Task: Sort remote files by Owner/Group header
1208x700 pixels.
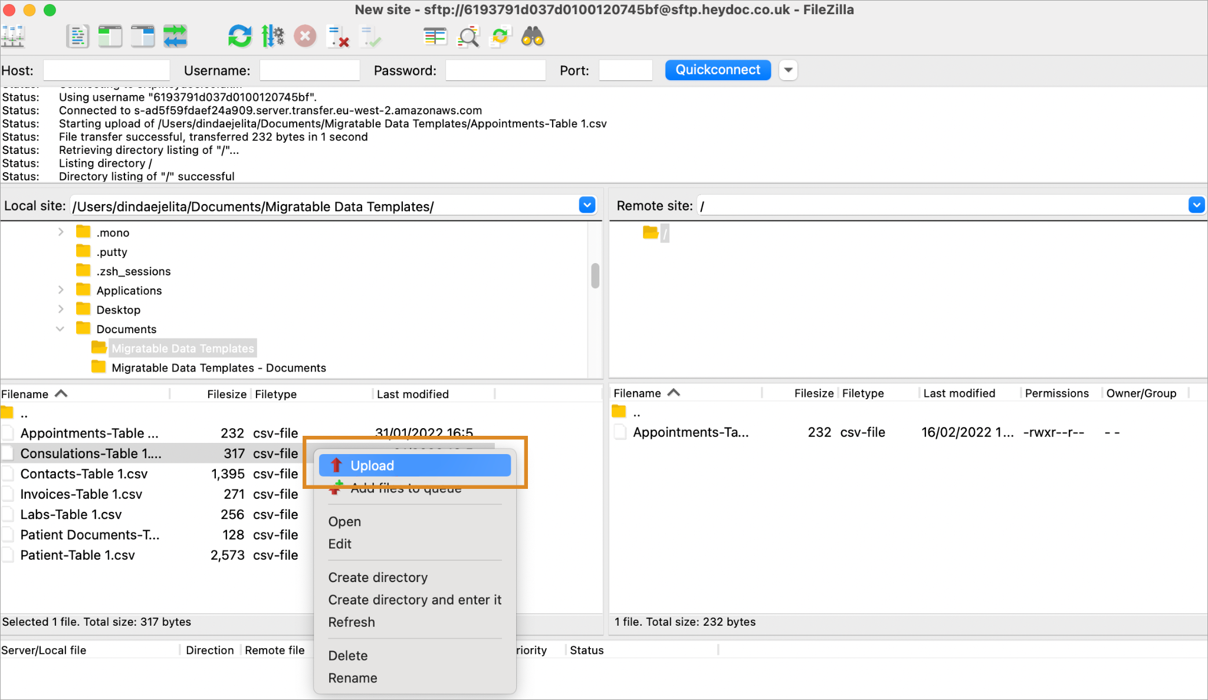Action: tap(1141, 393)
